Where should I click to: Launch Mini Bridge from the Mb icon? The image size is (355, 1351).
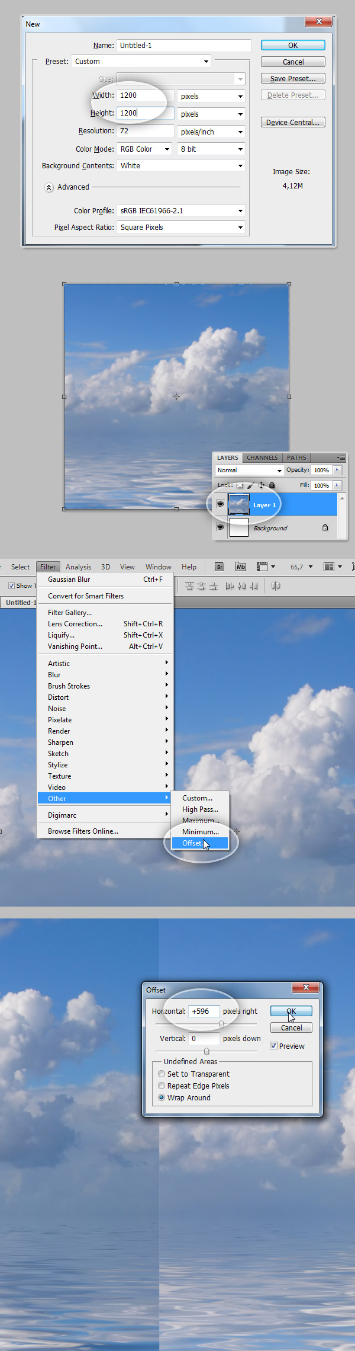tap(240, 567)
